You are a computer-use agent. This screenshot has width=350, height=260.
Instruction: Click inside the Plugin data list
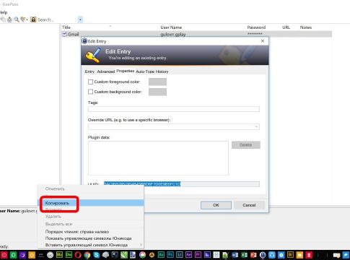pyautogui.click(x=158, y=158)
